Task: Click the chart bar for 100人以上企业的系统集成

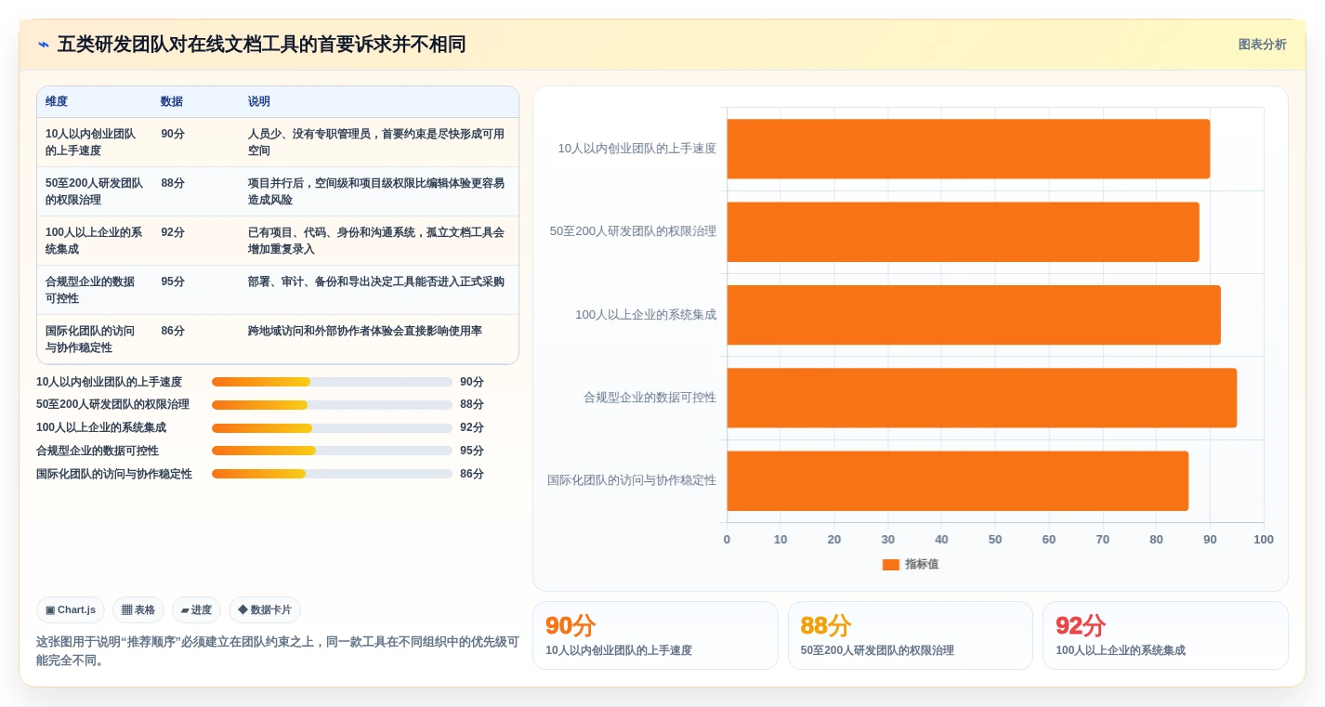Action: (x=974, y=315)
